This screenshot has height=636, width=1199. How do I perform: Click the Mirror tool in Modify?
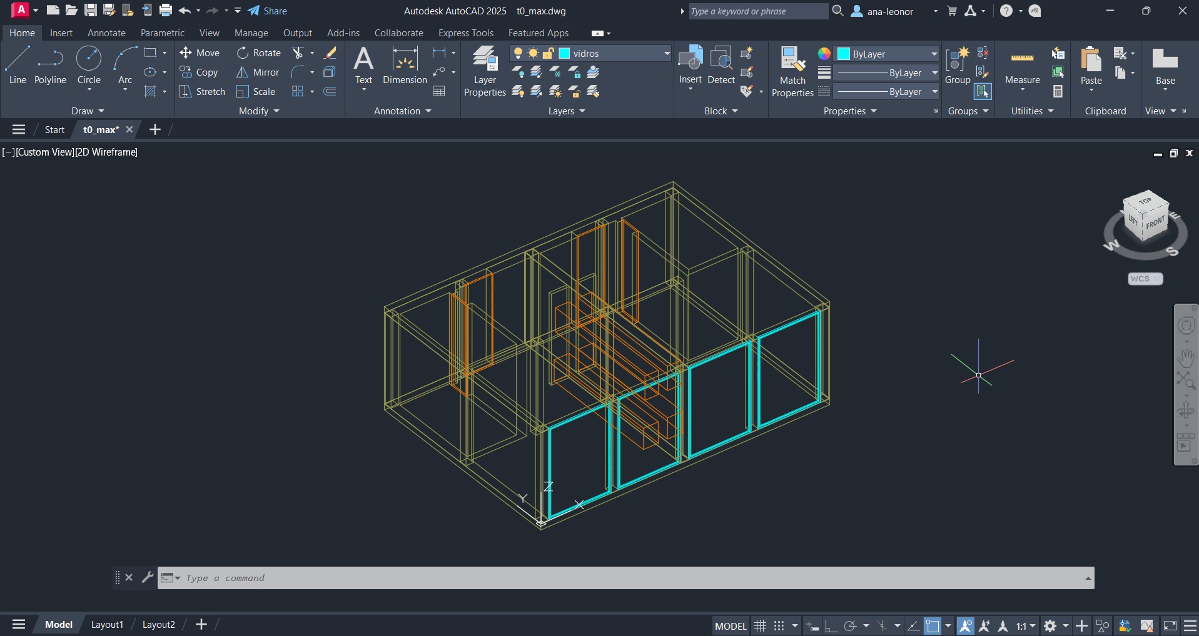[258, 72]
